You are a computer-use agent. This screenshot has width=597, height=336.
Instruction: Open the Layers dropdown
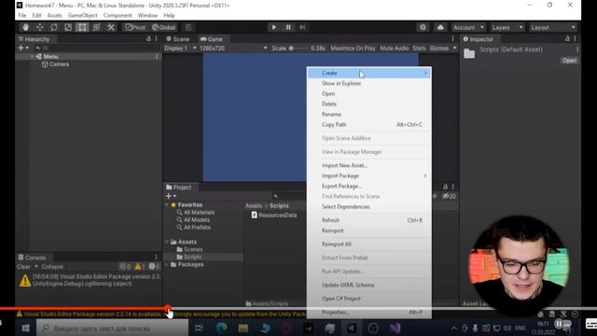point(507,27)
